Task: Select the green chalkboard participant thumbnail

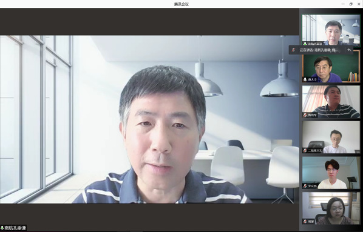Action: click(x=331, y=67)
